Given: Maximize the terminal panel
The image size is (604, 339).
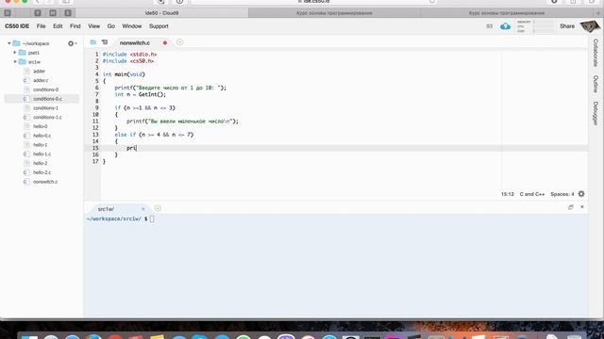Looking at the screenshot, I should tap(570, 207).
